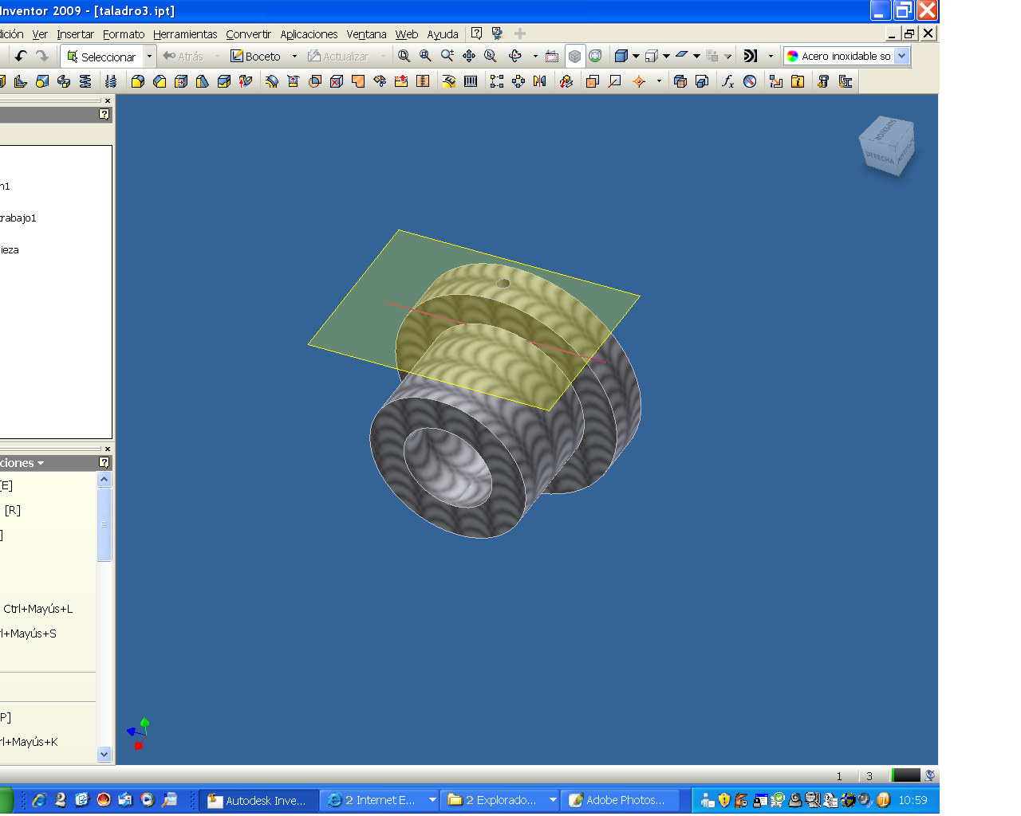Screen dimensions: 1021x816
Task: Click the Look At face icon
Action: pyautogui.click(x=552, y=56)
